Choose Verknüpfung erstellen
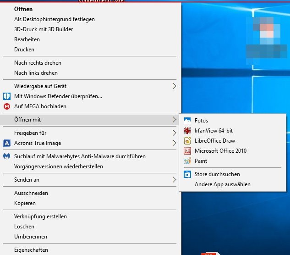Screen dimensions: 290x255 click(90, 216)
